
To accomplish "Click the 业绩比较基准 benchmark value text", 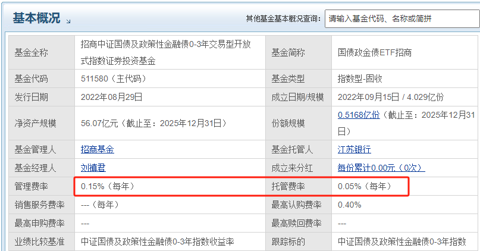I will tap(158, 241).
